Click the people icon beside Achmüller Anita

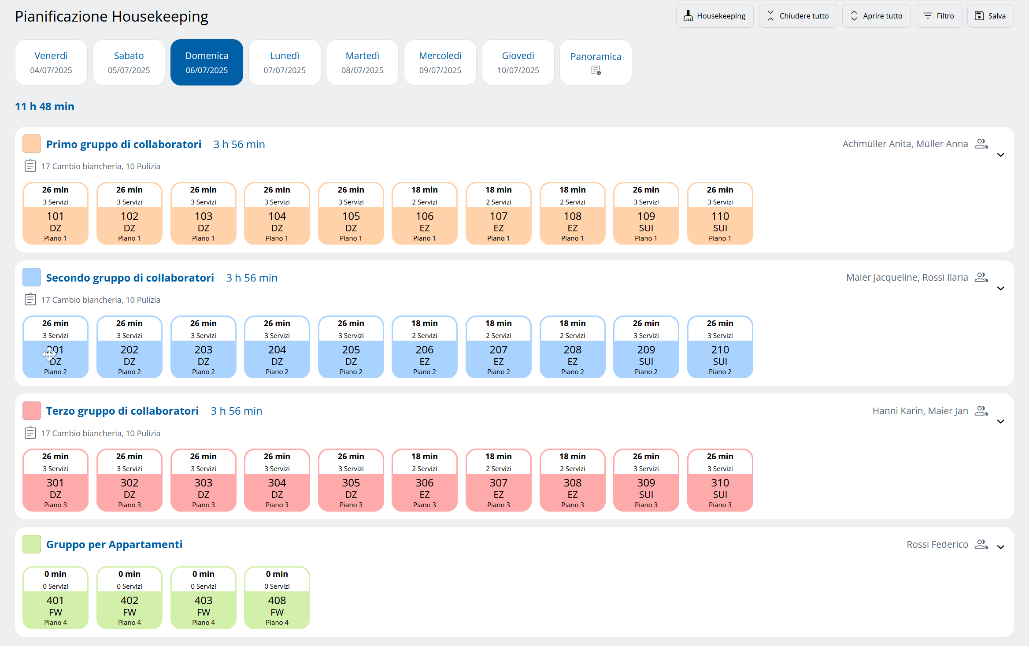click(981, 144)
